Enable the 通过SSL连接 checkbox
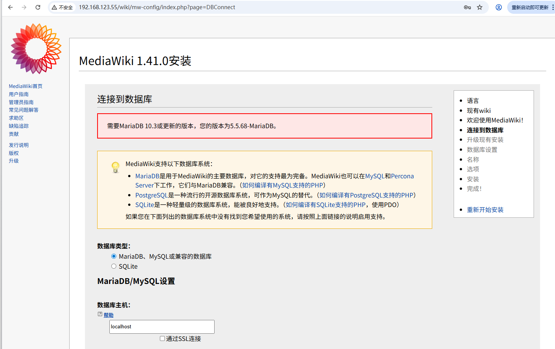 tap(162, 338)
